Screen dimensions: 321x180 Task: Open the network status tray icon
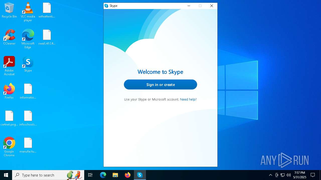[283, 175]
